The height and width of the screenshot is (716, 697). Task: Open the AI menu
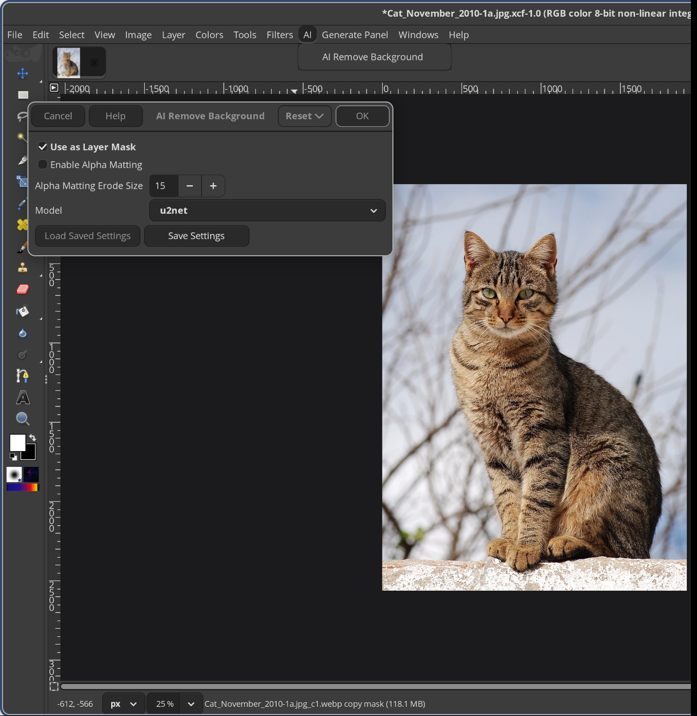pos(307,35)
